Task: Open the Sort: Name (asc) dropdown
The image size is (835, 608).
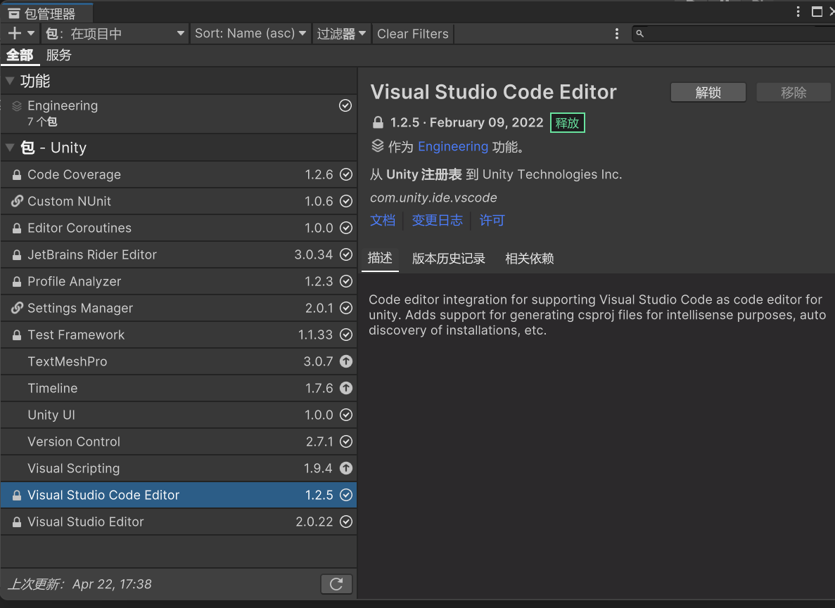Action: tap(250, 34)
